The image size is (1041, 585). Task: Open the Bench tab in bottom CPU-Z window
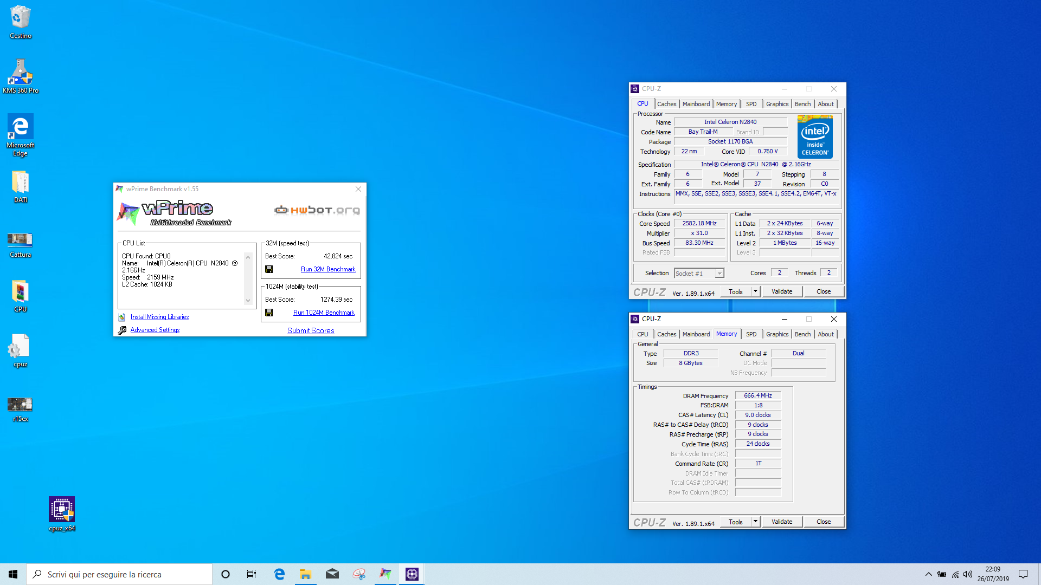point(802,334)
